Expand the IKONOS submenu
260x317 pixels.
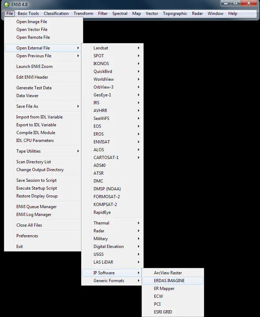pyautogui.click(x=112, y=64)
